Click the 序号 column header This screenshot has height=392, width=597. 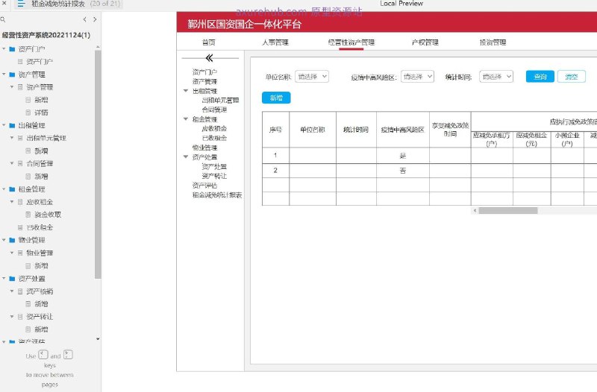point(275,130)
